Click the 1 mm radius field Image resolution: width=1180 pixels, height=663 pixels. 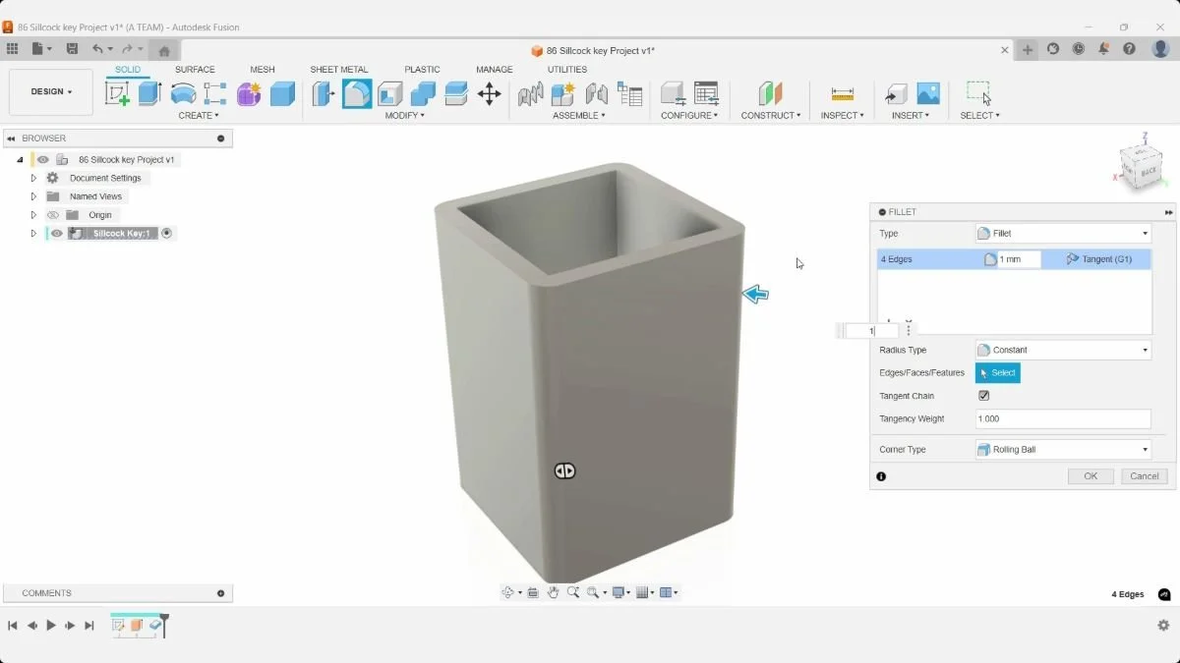point(1019,259)
